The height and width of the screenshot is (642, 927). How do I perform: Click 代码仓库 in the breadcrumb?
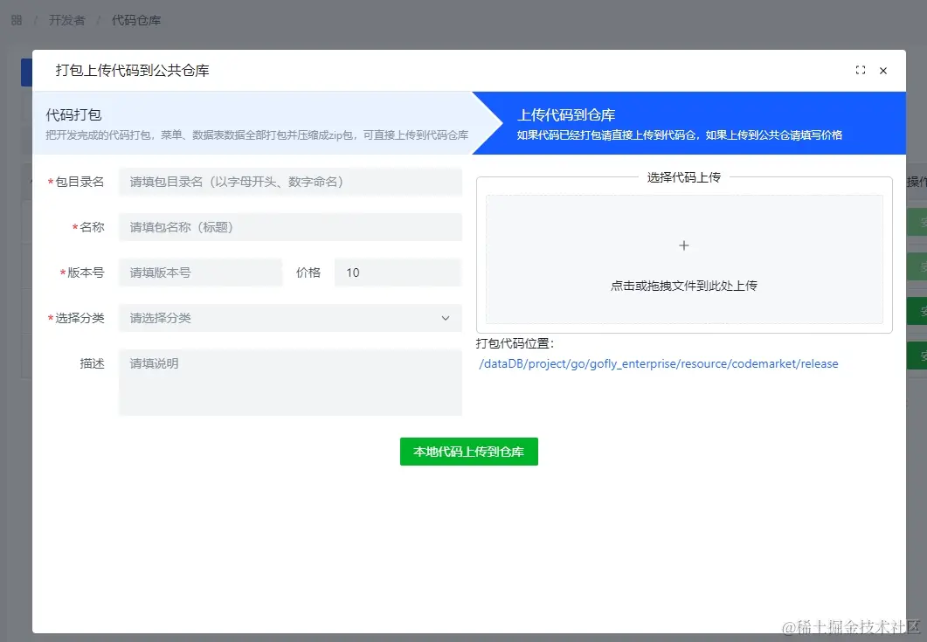point(136,20)
